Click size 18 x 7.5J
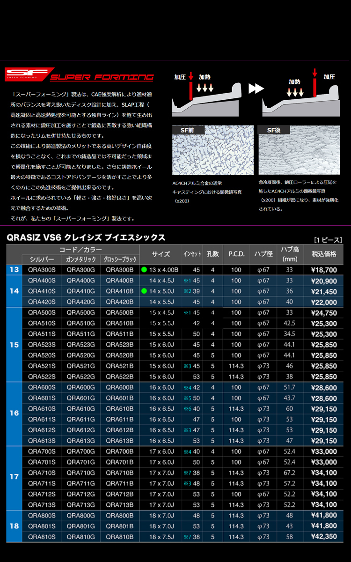Image resolution: width=351 pixels, height=562 pixels. pos(162,537)
